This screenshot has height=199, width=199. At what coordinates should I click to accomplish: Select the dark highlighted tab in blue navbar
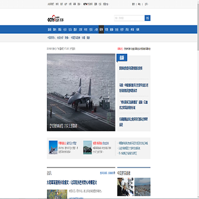(x=101, y=29)
